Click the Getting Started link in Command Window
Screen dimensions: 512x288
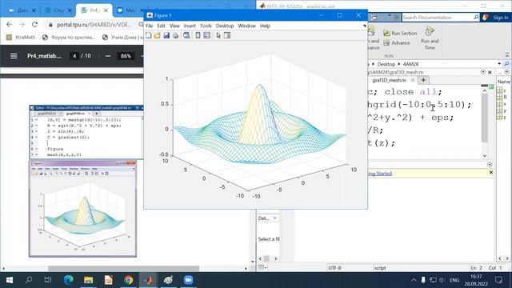coord(379,174)
